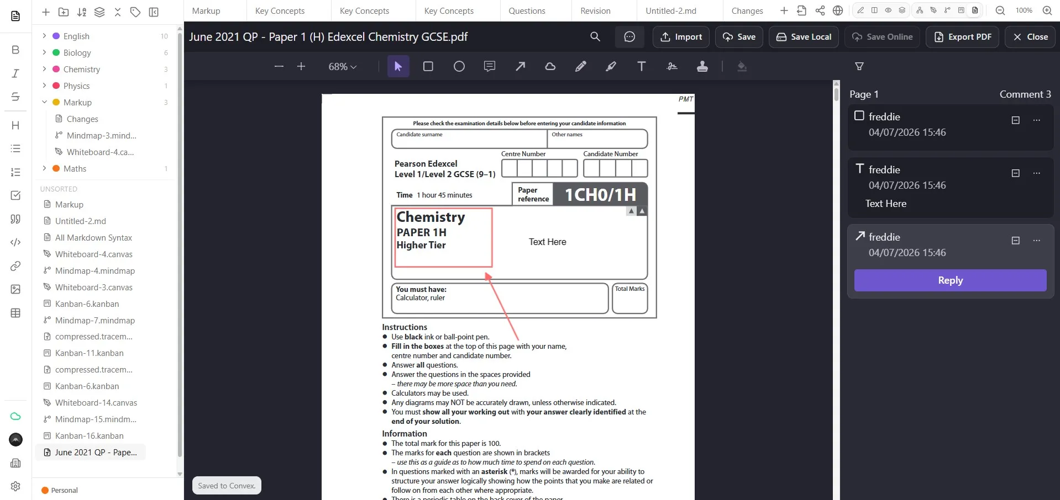Zoom out the PDF with minus button
Screen dimensions: 1060x500
[x=279, y=66]
